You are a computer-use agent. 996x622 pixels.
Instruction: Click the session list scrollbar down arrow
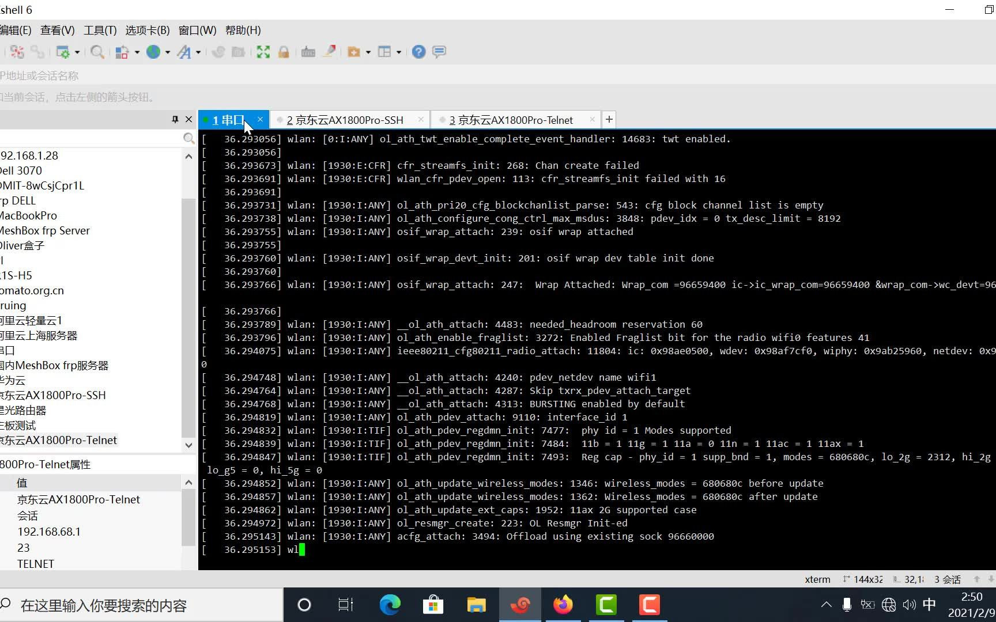[x=188, y=445]
